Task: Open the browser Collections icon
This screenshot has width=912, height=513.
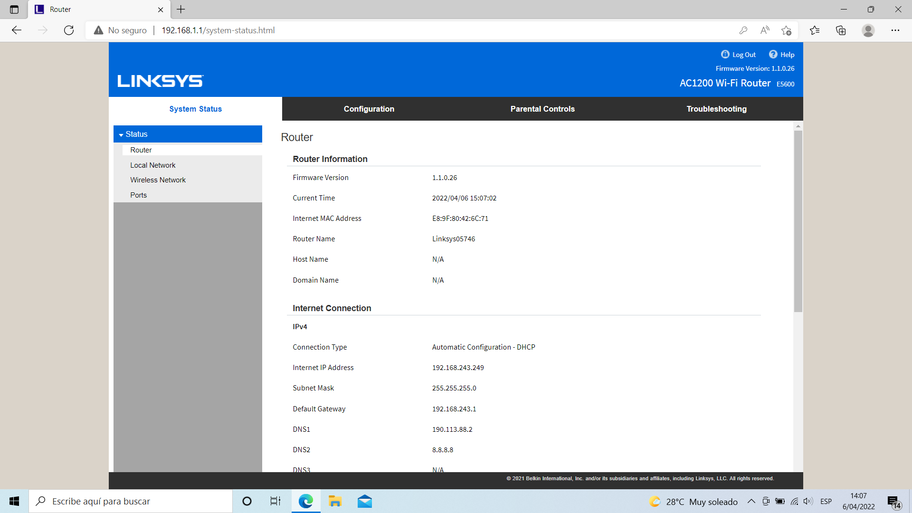Action: (x=841, y=30)
